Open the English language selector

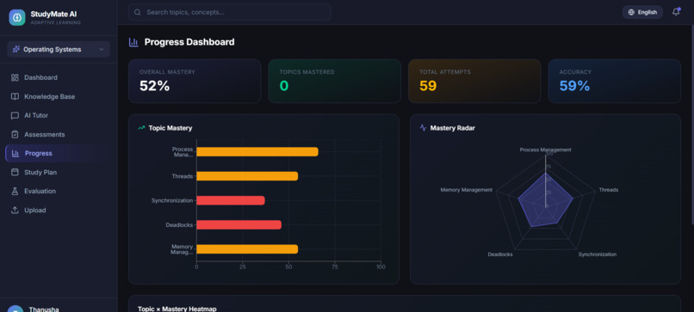click(x=642, y=12)
